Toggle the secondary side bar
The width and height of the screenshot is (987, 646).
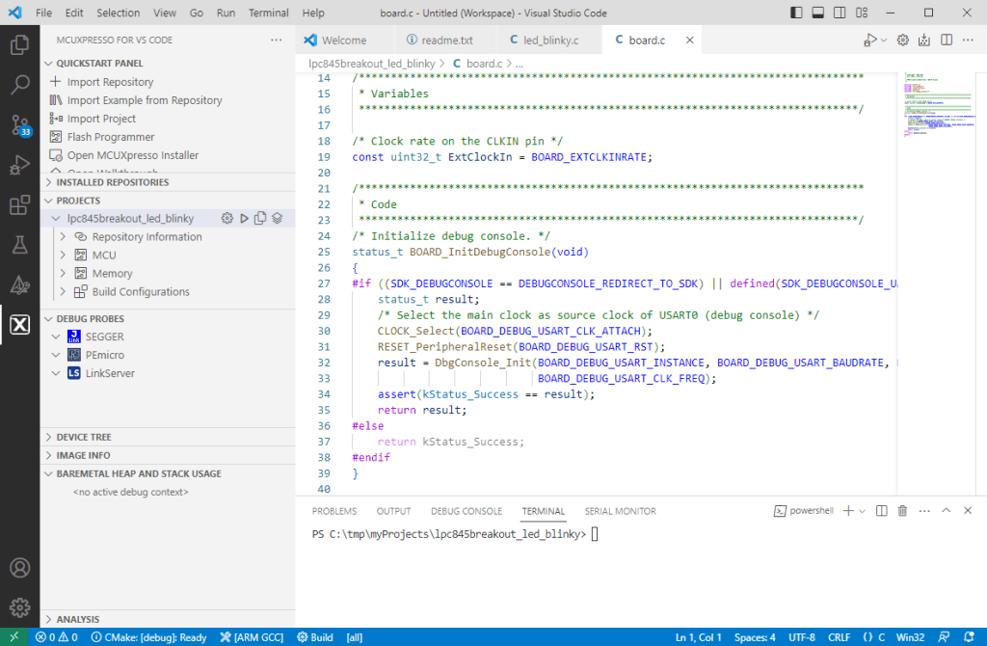[x=839, y=13]
